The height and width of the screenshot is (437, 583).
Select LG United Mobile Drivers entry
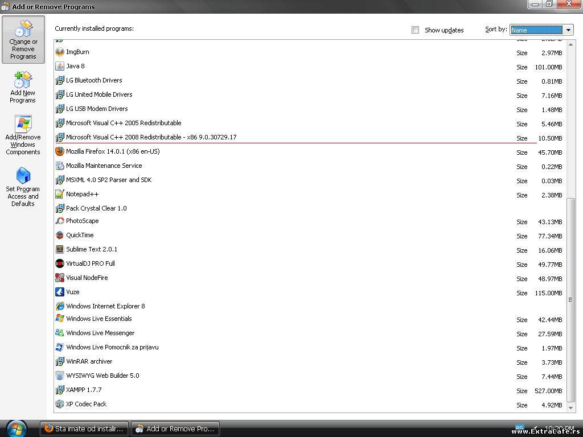click(x=310, y=95)
